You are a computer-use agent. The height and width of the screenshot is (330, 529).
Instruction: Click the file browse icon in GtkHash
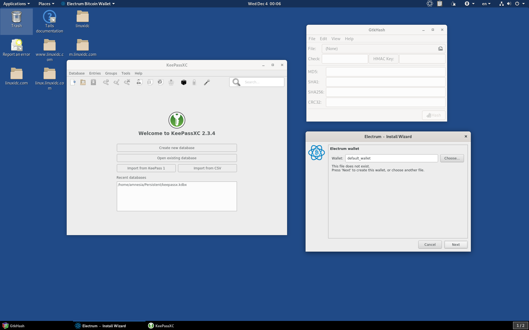pyautogui.click(x=440, y=49)
